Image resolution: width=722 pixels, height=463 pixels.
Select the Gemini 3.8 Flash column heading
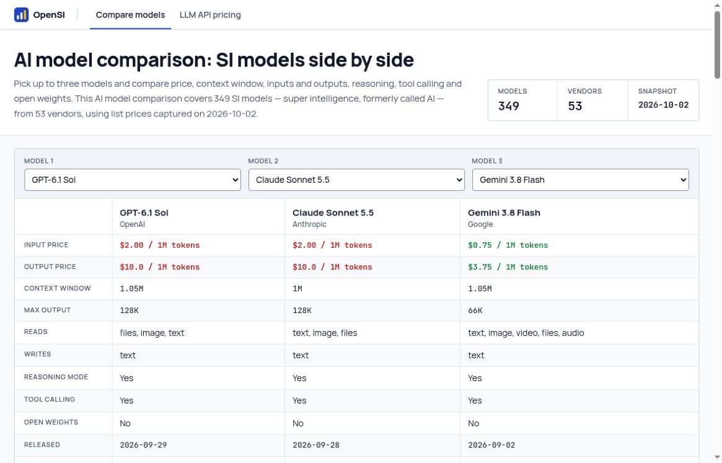[x=504, y=213]
